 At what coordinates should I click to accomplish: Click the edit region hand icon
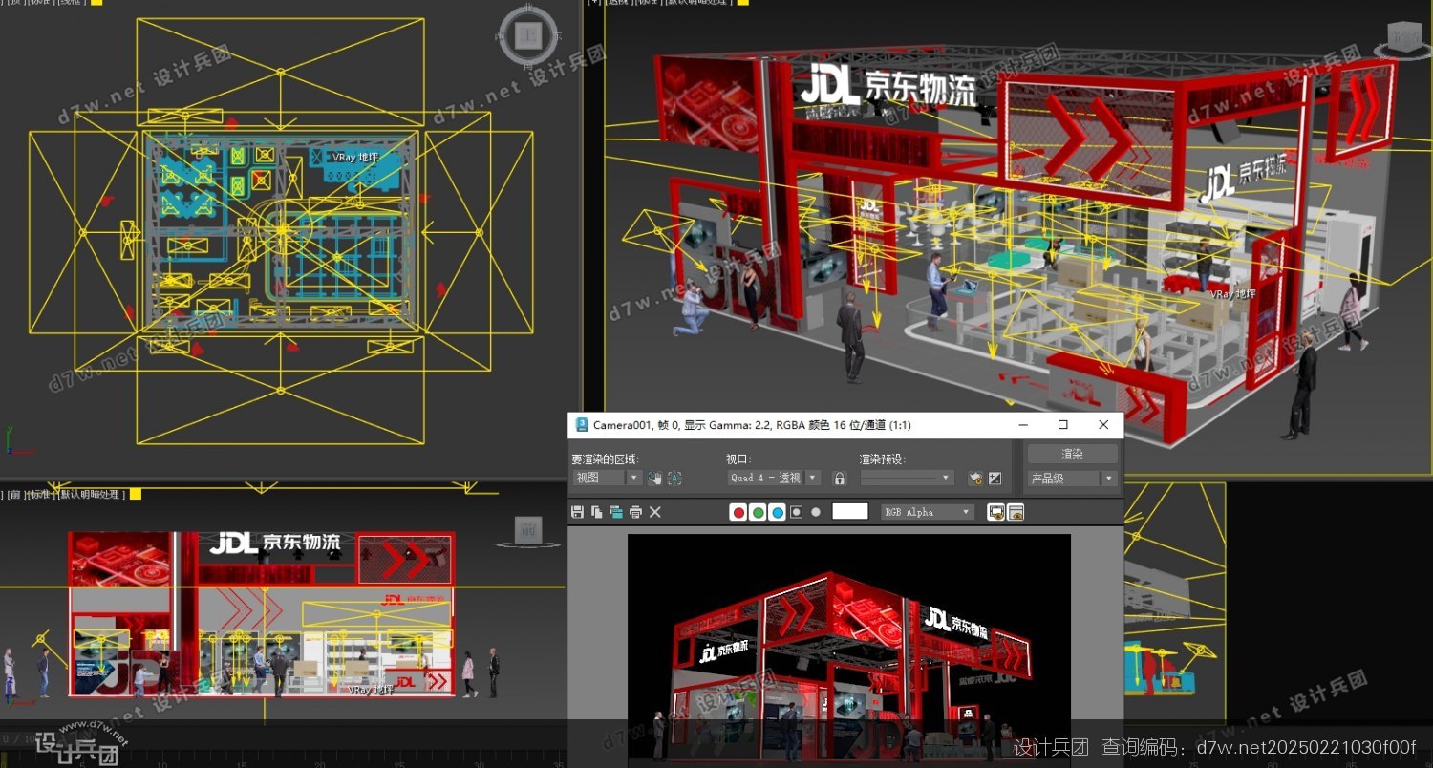[654, 478]
